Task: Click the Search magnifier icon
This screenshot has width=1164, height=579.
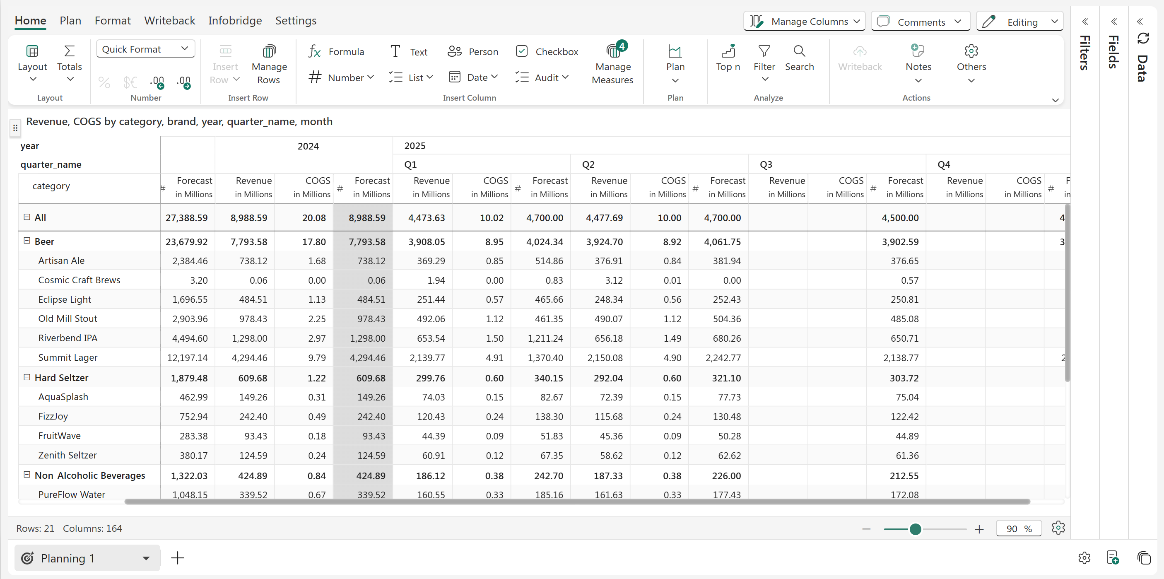Action: coord(799,51)
